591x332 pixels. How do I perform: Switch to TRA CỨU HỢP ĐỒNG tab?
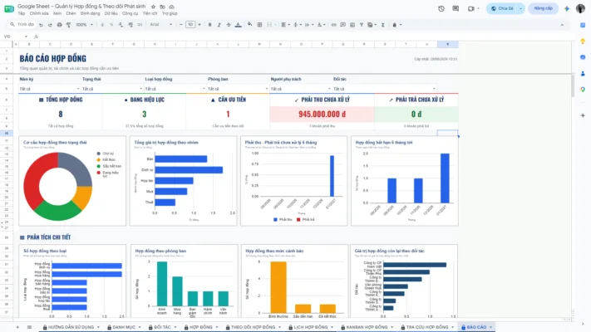(427, 327)
